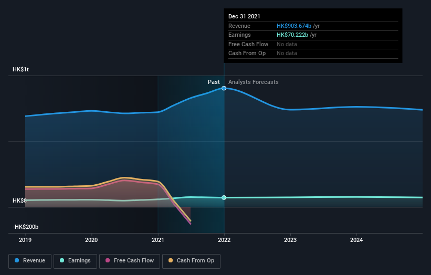The image size is (431, 275).
Task: Click the -HK$200b y-axis label
Action: click(25, 227)
